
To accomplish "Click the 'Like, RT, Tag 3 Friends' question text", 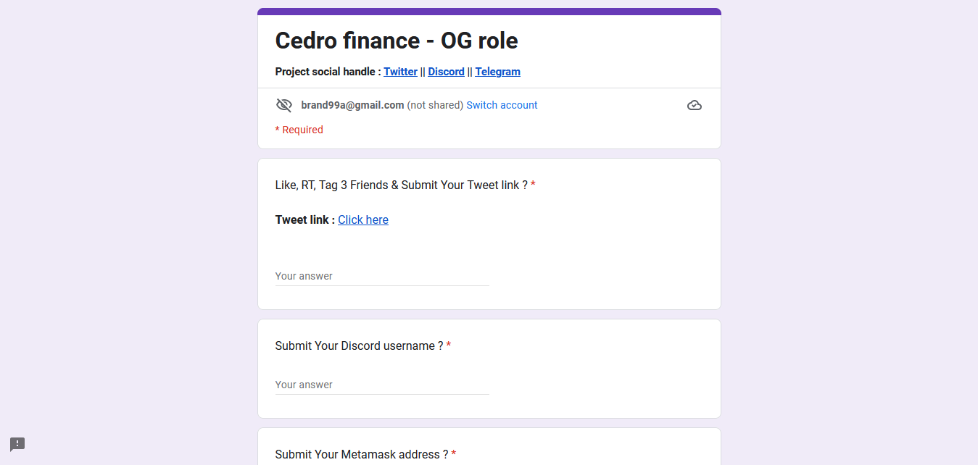I will (x=401, y=185).
